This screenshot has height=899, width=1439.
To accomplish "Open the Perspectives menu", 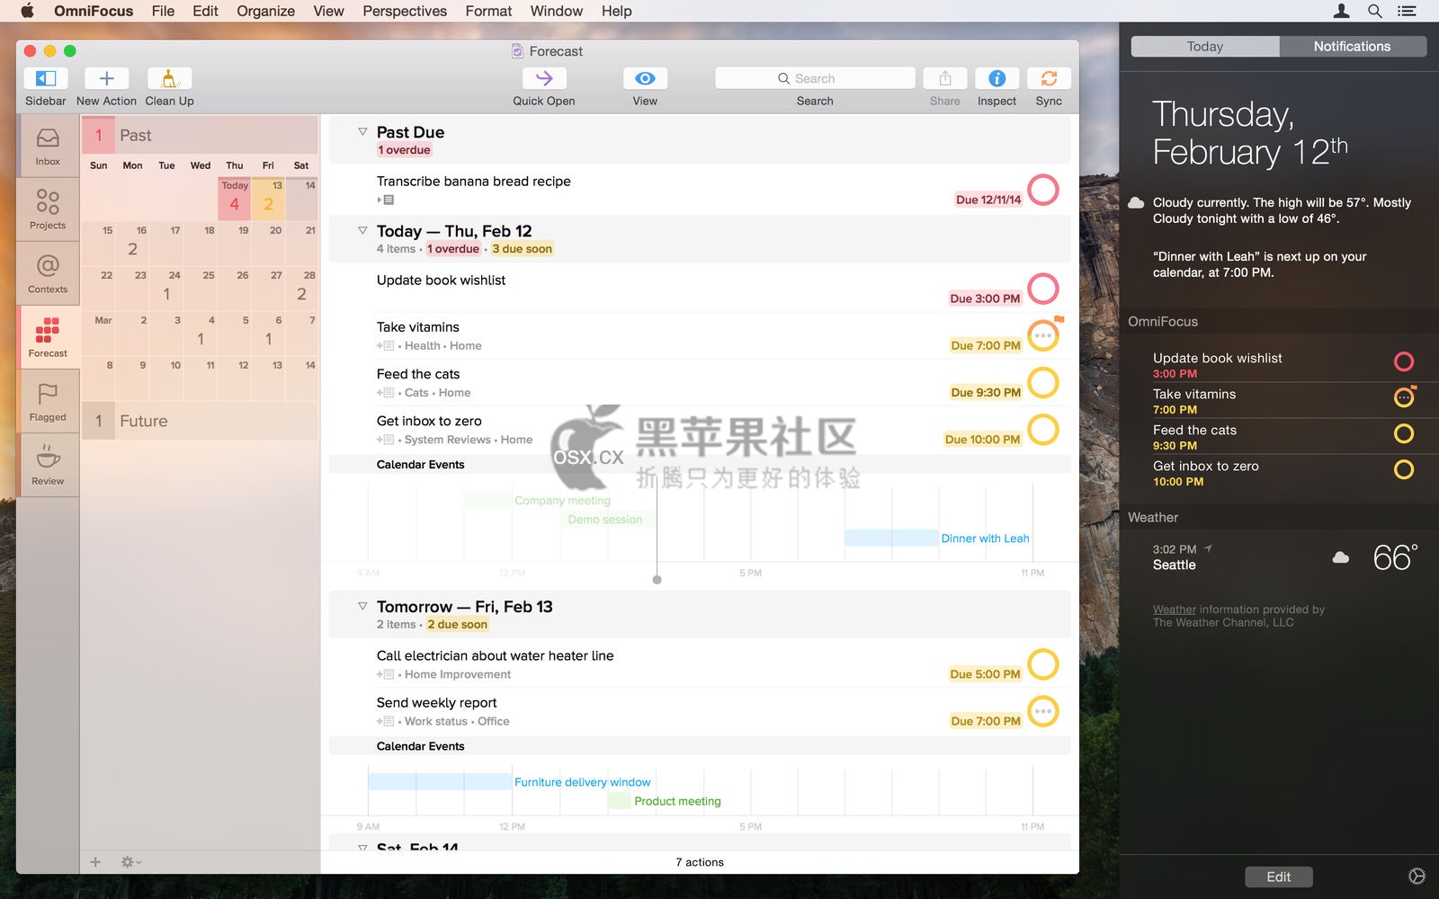I will pos(405,11).
